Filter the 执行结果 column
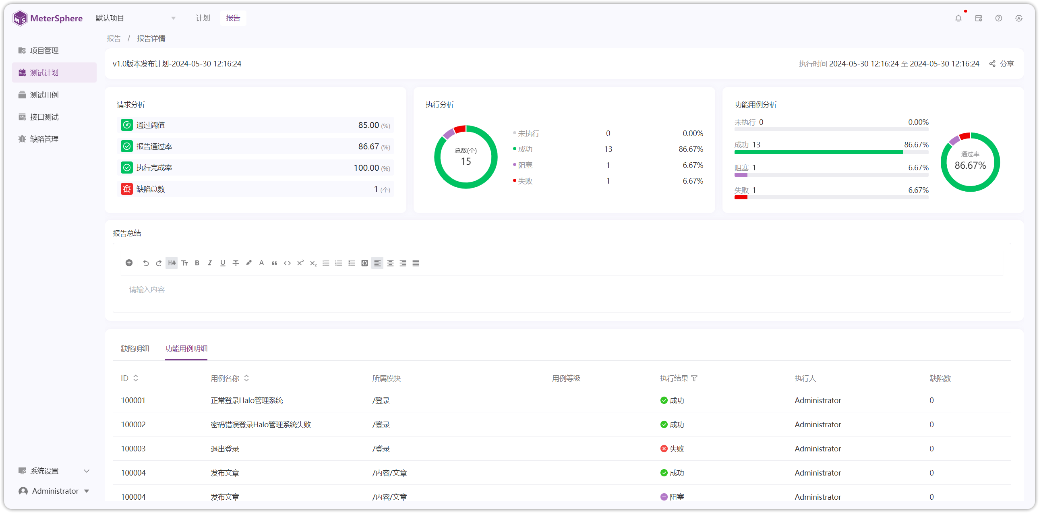The image size is (1039, 513). click(694, 378)
